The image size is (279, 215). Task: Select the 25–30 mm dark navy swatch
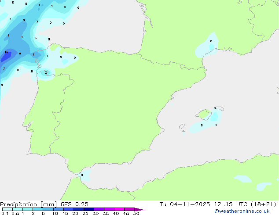tap(89, 209)
